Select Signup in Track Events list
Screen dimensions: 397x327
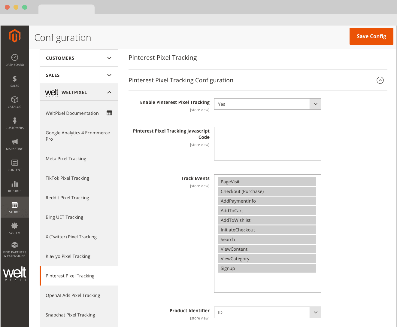[x=267, y=268]
